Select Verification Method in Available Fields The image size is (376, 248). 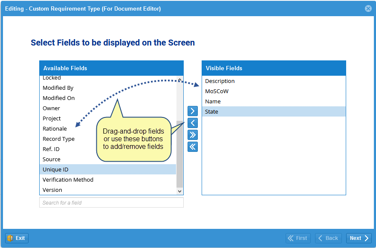click(108, 180)
